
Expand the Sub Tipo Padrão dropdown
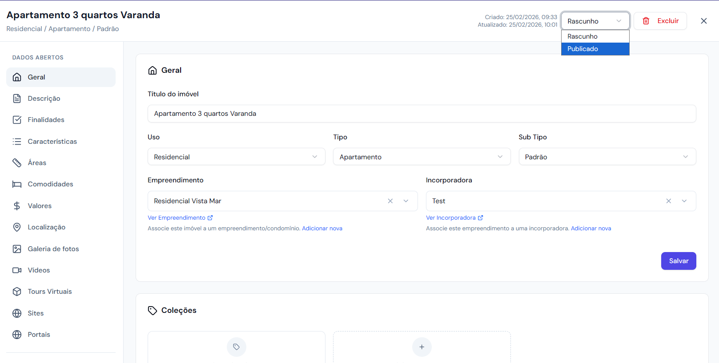[607, 157]
